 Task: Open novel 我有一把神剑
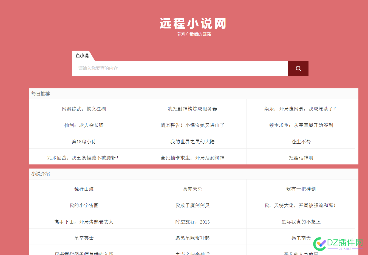pyautogui.click(x=301, y=189)
